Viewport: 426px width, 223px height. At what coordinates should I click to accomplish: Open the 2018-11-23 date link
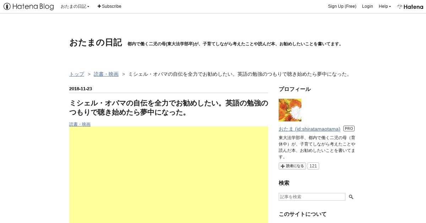(81, 89)
